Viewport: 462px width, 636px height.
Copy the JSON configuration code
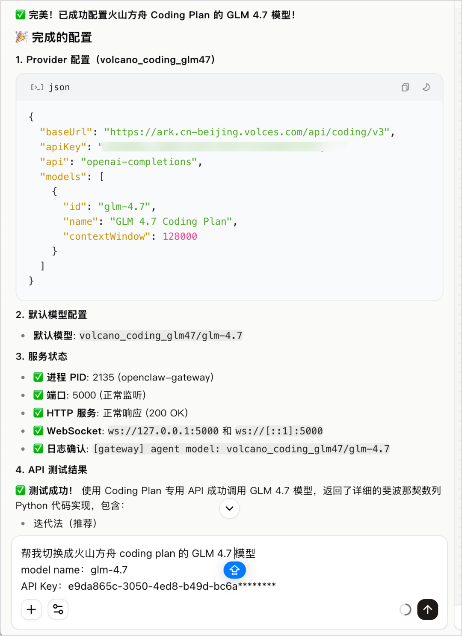tap(405, 87)
